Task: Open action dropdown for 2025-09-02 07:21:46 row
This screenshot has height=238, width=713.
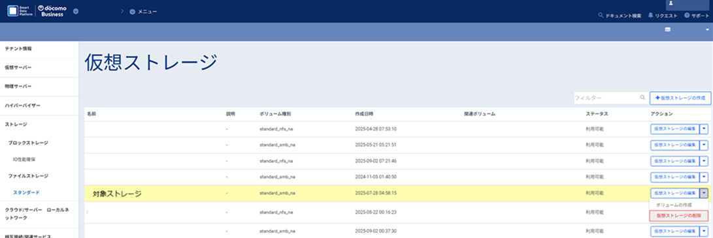Action: point(705,161)
